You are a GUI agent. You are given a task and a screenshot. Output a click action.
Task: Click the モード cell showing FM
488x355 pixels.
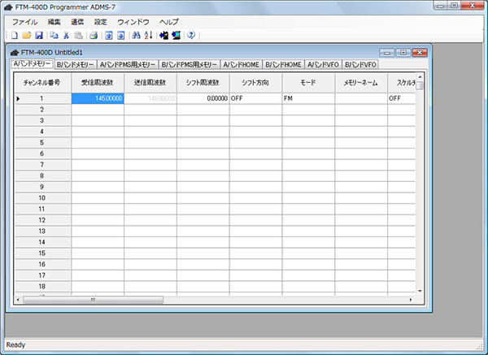coord(307,98)
